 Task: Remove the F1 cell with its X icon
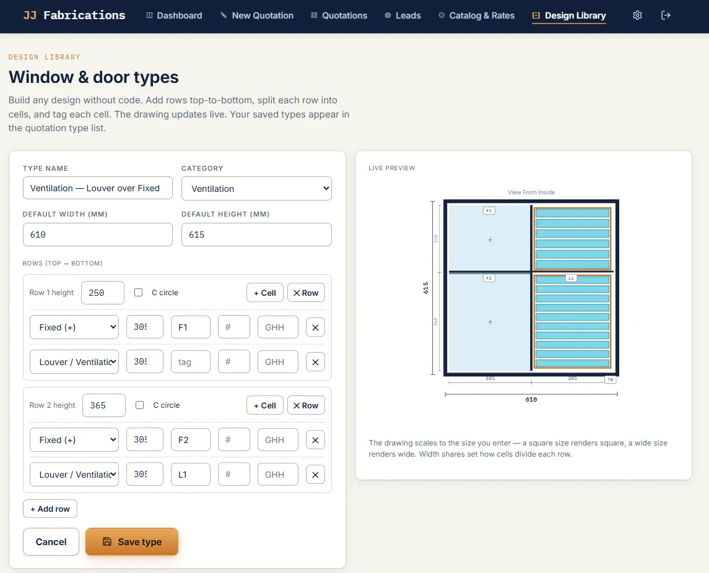pyautogui.click(x=315, y=327)
